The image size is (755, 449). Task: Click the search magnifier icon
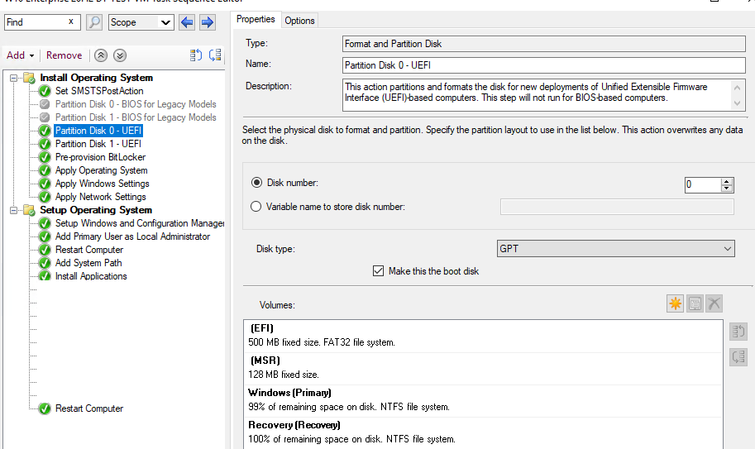click(x=94, y=22)
